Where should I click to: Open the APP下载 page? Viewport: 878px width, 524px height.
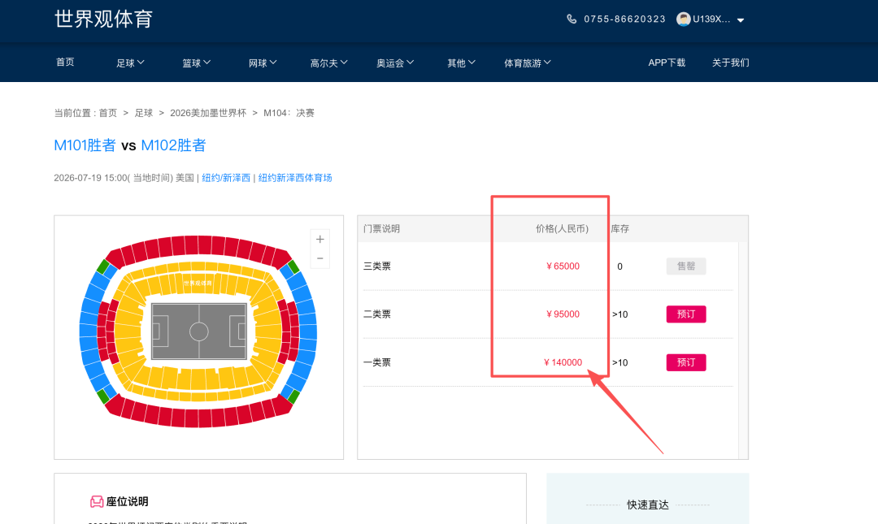[x=667, y=63]
